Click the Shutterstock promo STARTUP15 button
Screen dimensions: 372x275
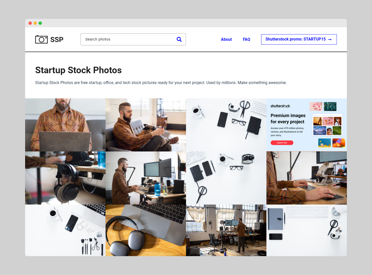click(x=299, y=39)
